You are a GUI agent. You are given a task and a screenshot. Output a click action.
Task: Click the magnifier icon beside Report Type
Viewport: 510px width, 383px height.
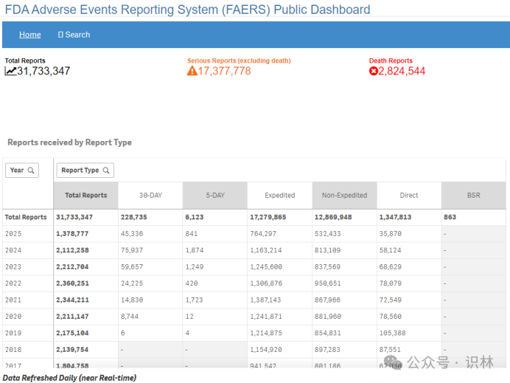(x=106, y=170)
